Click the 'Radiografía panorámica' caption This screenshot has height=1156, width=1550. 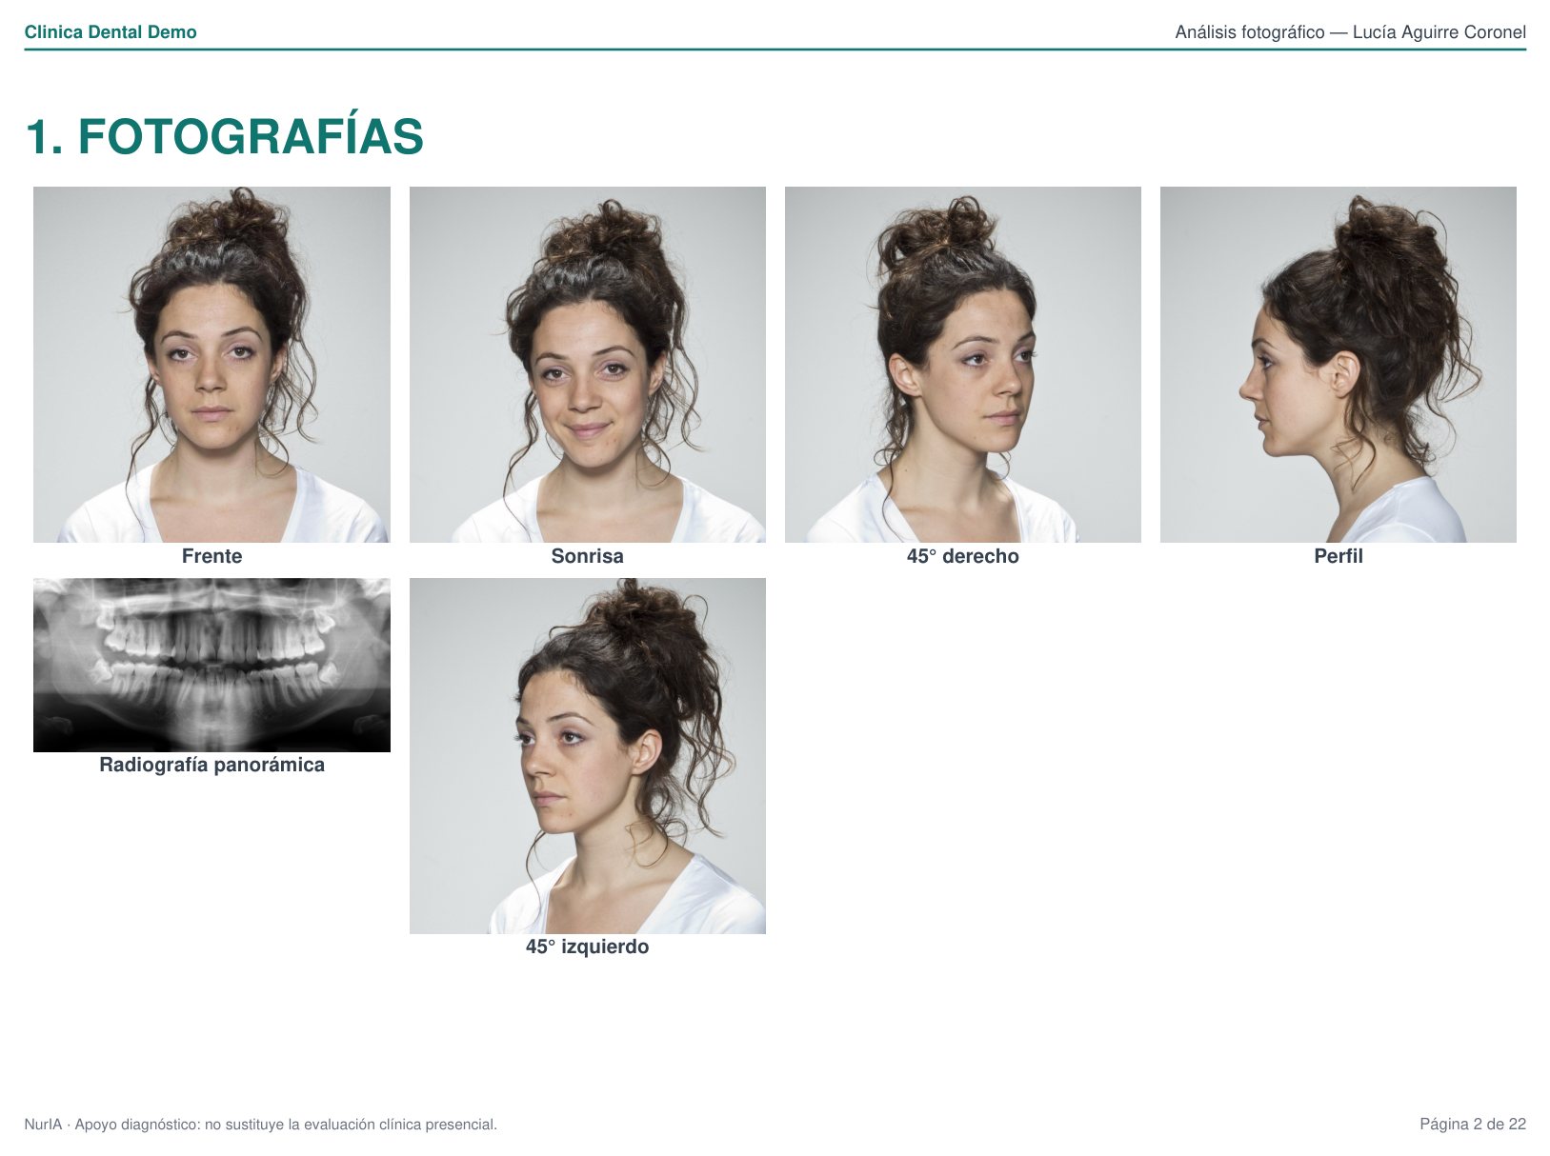pyautogui.click(x=211, y=765)
